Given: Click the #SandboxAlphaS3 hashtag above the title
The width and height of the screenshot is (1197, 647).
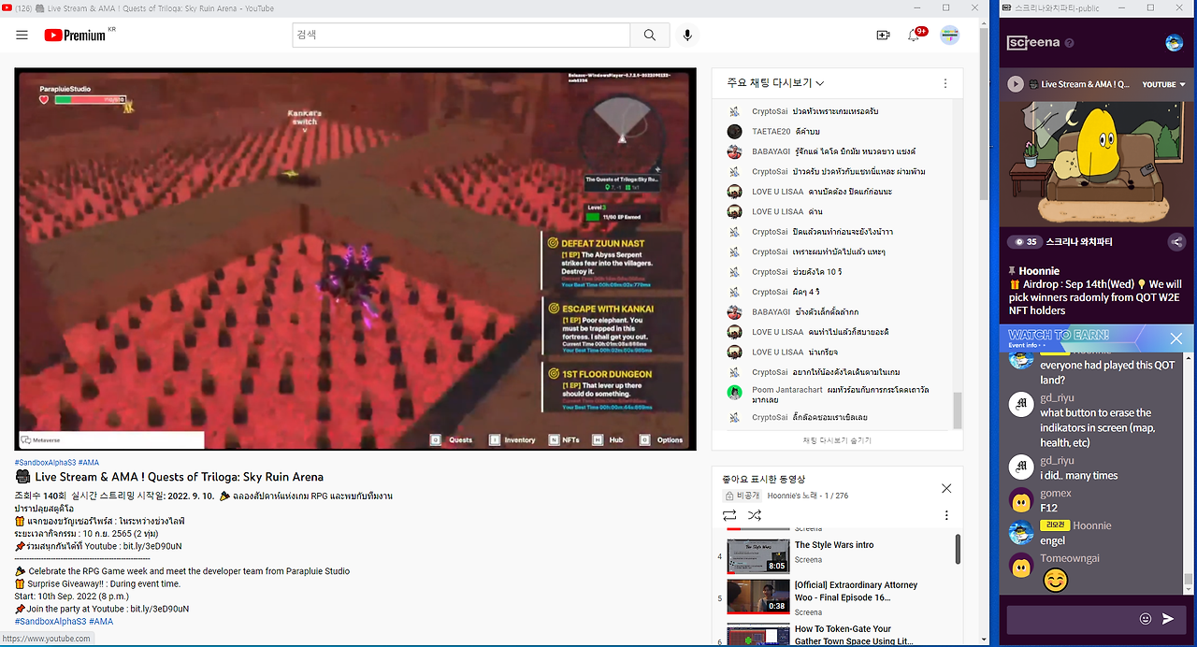Looking at the screenshot, I should 45,463.
